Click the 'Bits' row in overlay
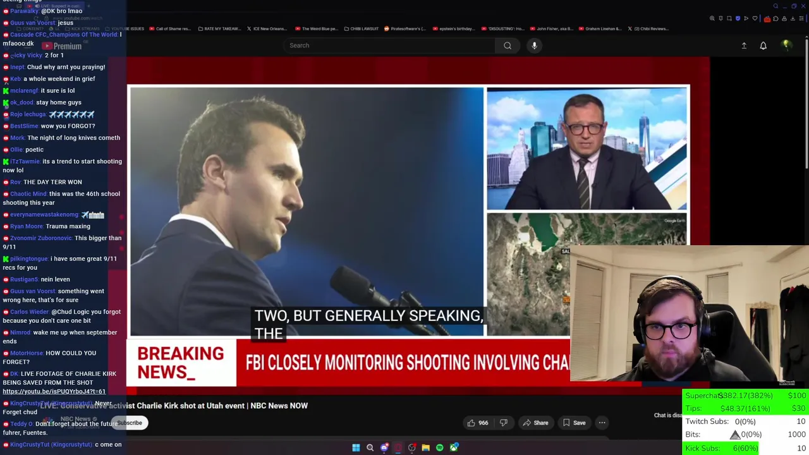Image resolution: width=809 pixels, height=455 pixels. [x=746, y=435]
